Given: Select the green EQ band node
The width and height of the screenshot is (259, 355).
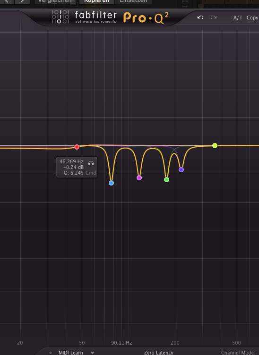Looking at the screenshot, I should coord(166,179).
